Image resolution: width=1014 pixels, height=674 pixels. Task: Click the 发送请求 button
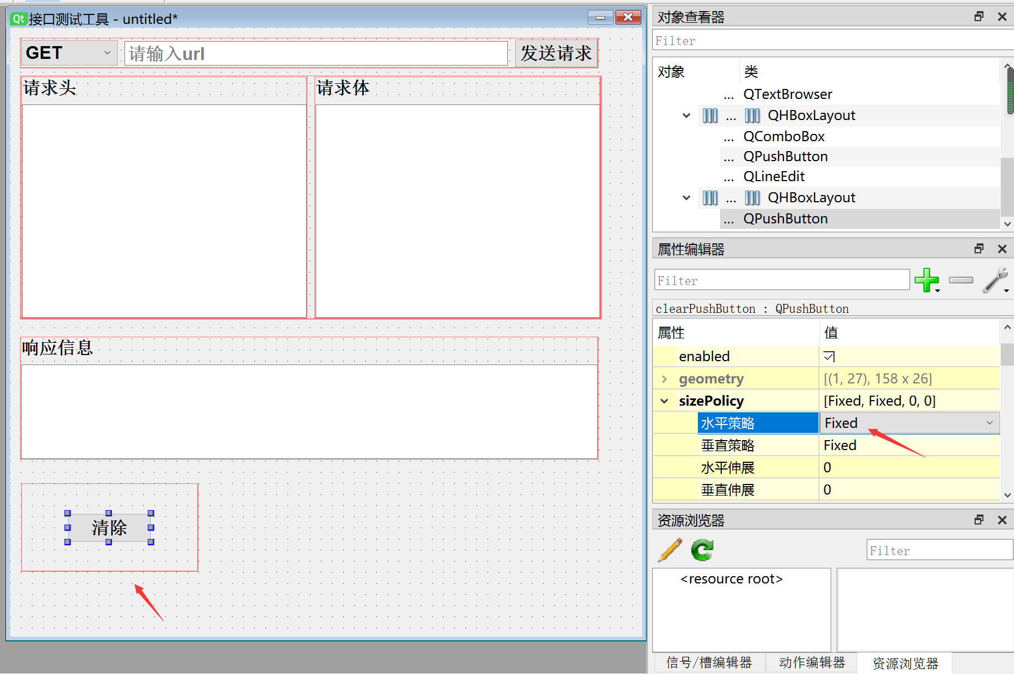pos(556,53)
